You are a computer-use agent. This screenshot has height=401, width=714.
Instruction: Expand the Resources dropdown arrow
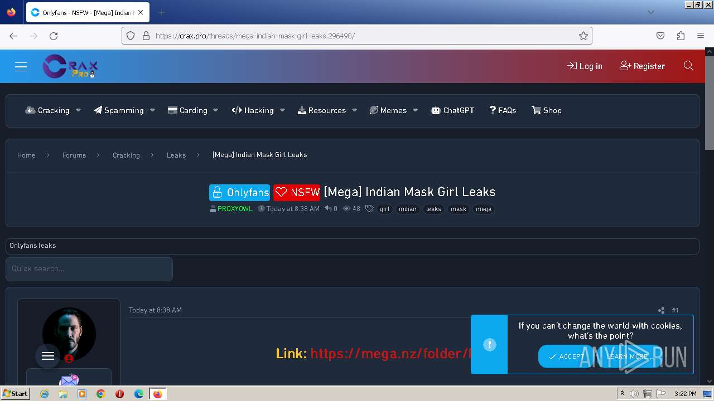tap(354, 110)
